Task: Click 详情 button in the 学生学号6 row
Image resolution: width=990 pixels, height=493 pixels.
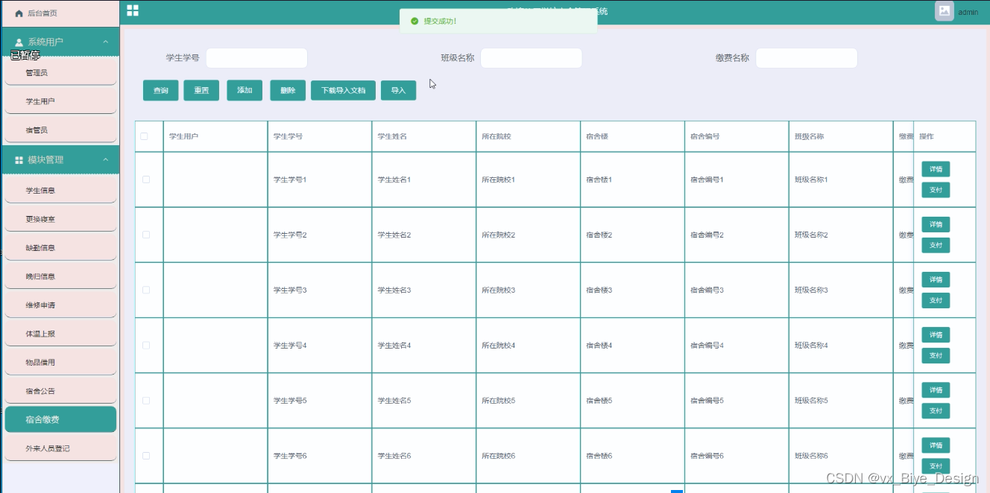Action: click(936, 445)
